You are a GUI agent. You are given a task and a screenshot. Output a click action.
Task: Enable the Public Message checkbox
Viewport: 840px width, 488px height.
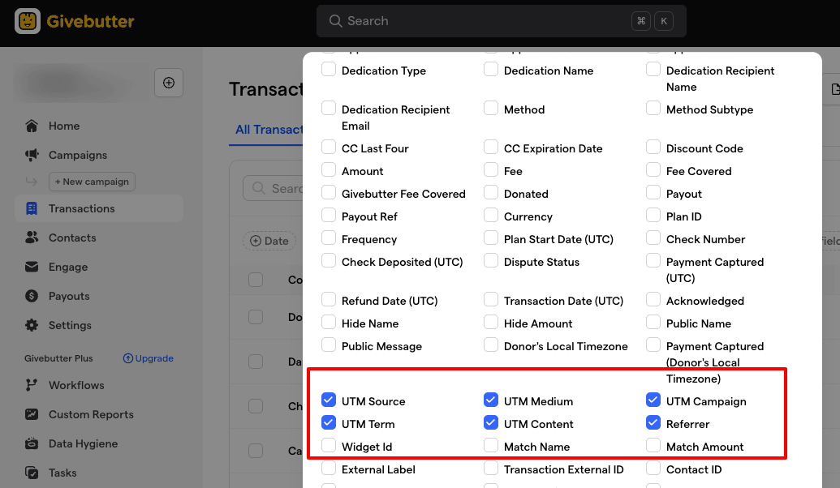tap(329, 345)
